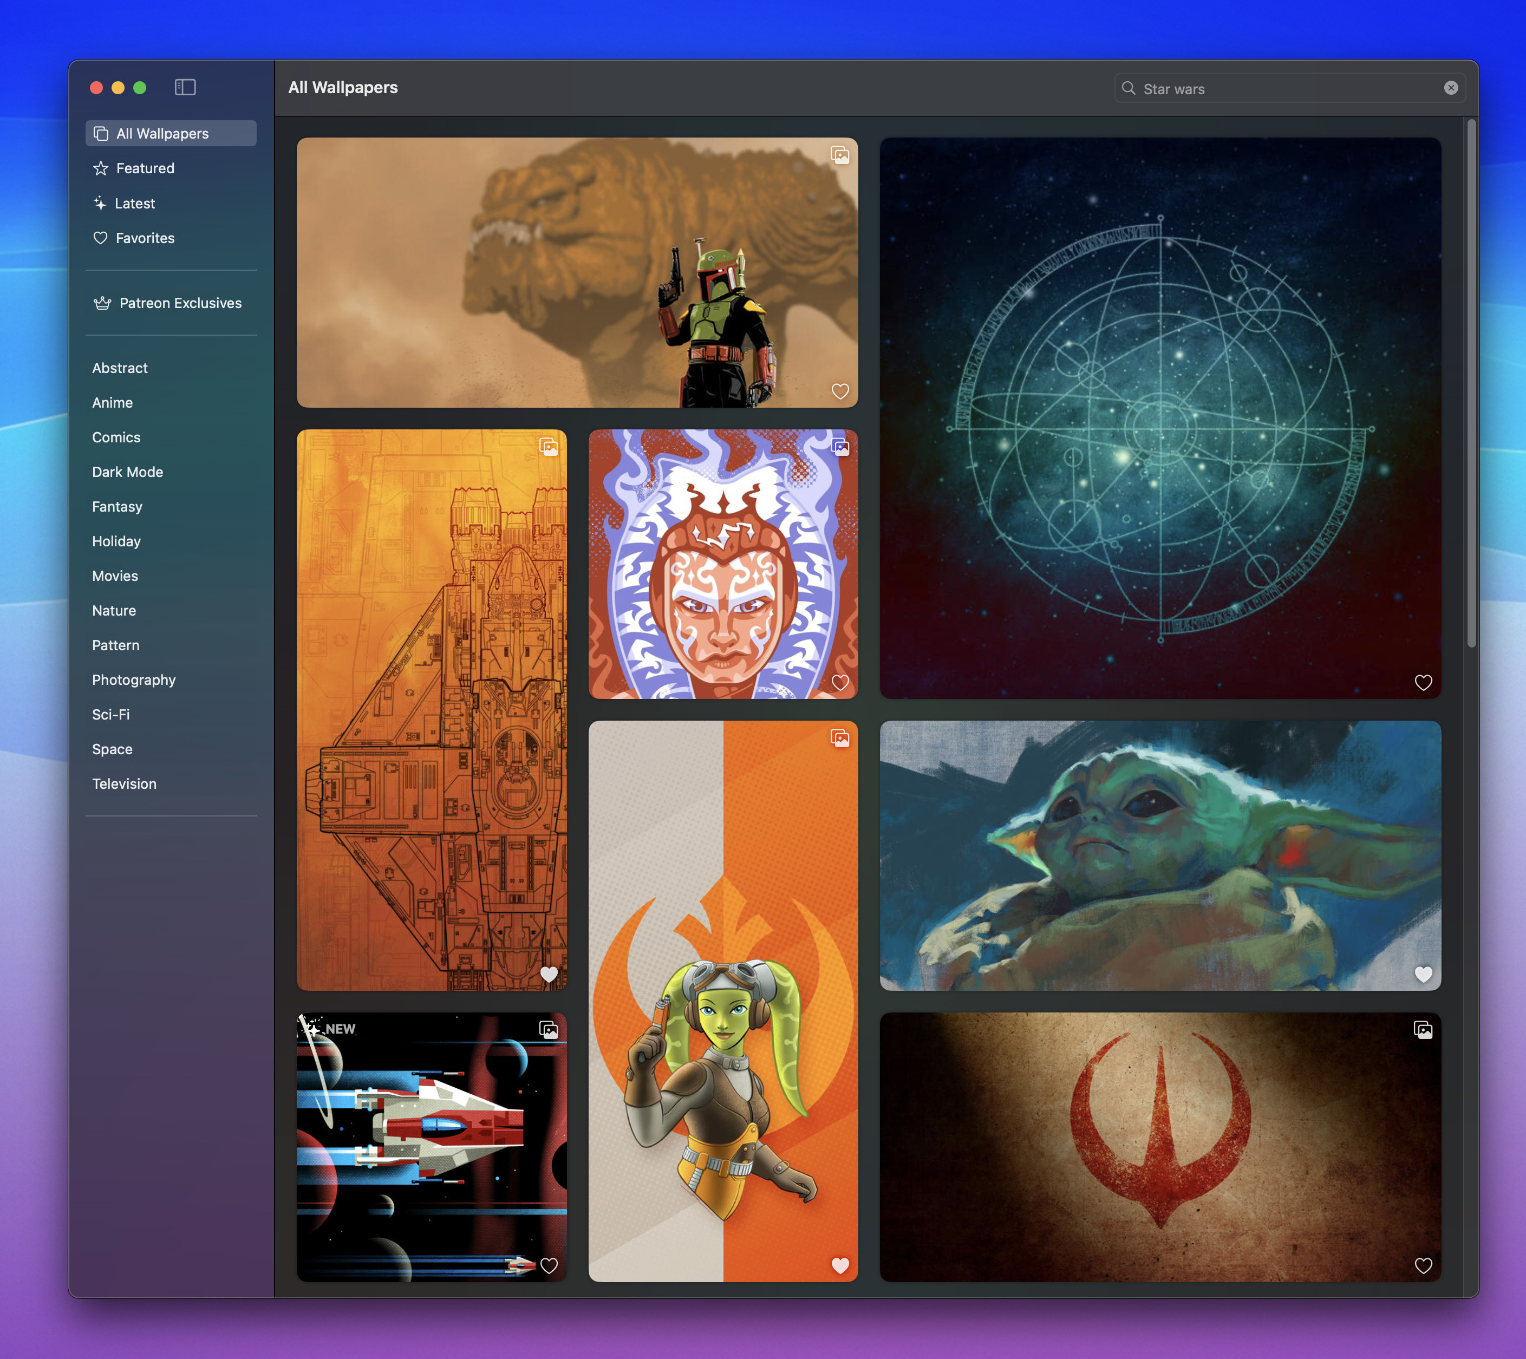This screenshot has width=1526, height=1359.
Task: Click the Favorites heart icon in sidebar
Action: [x=100, y=238]
